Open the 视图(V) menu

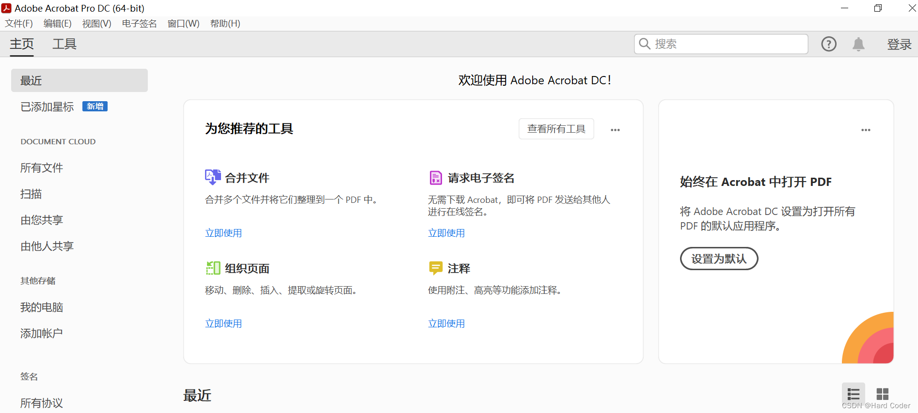pos(96,24)
